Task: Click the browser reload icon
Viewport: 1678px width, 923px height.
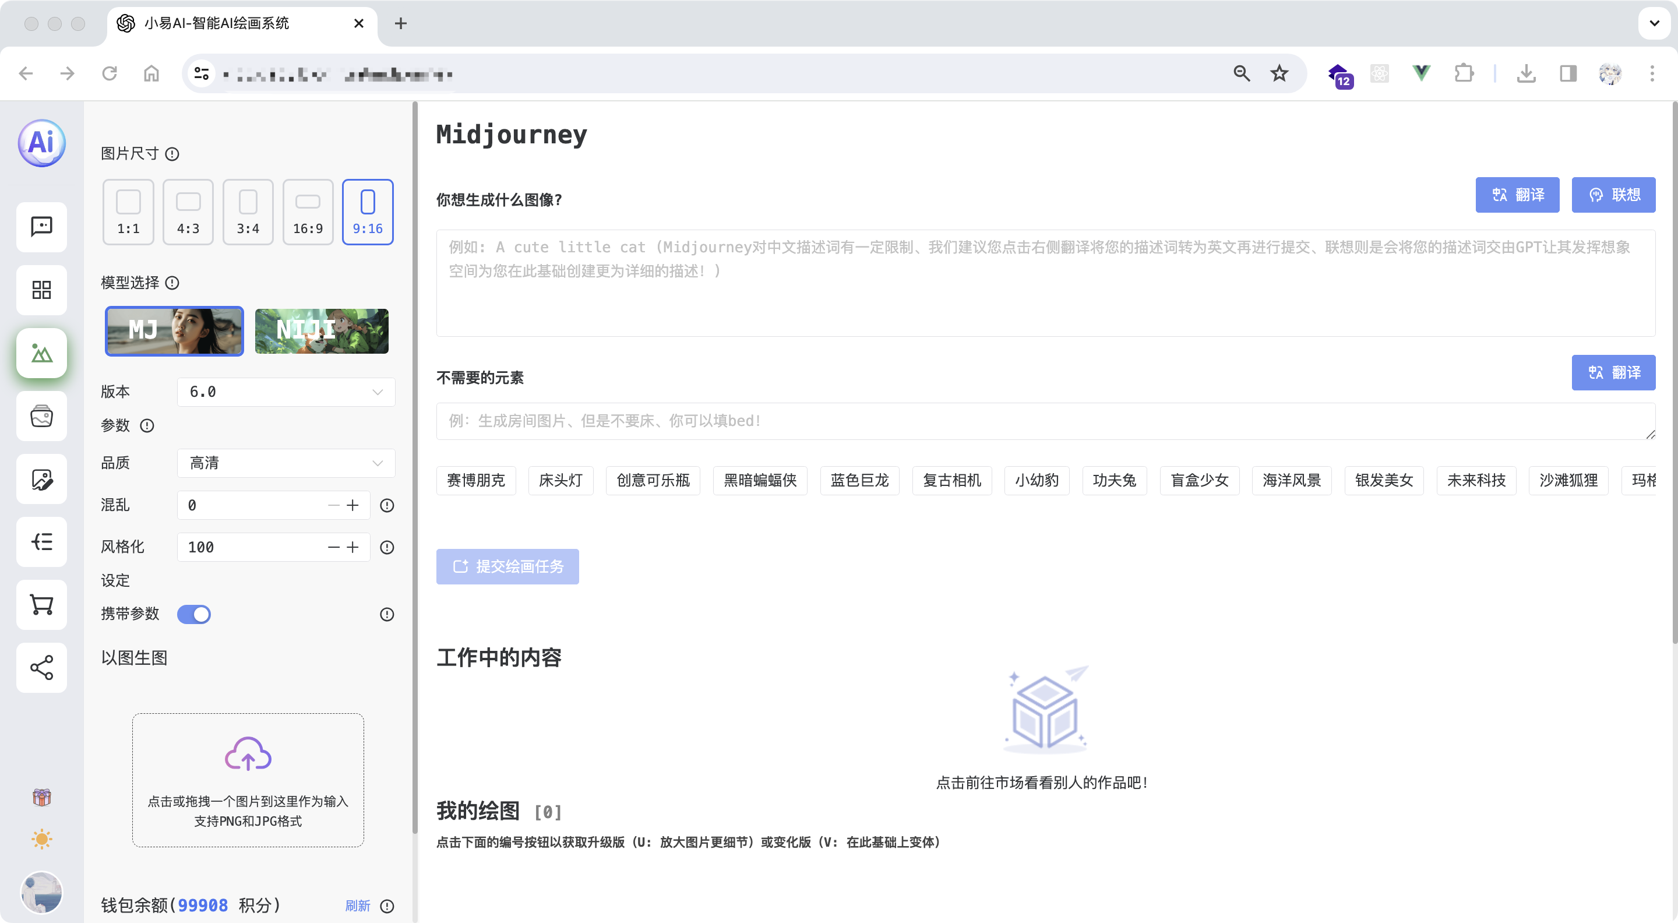Action: pyautogui.click(x=110, y=73)
